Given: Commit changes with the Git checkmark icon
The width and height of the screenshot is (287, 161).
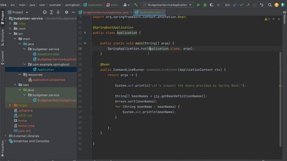Looking at the screenshot, I should click(241, 5).
